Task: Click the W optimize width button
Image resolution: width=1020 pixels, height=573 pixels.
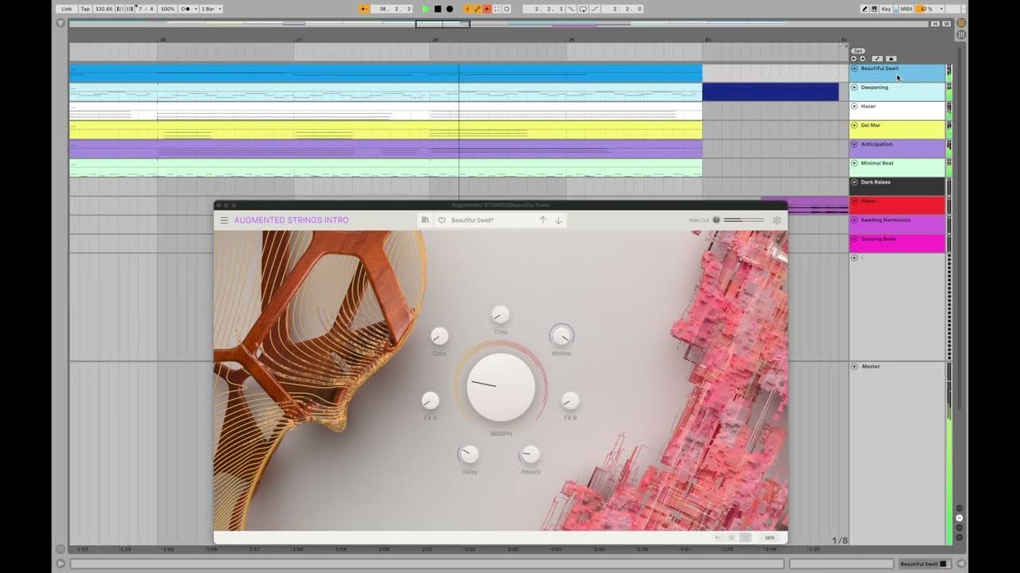Action: [x=946, y=23]
